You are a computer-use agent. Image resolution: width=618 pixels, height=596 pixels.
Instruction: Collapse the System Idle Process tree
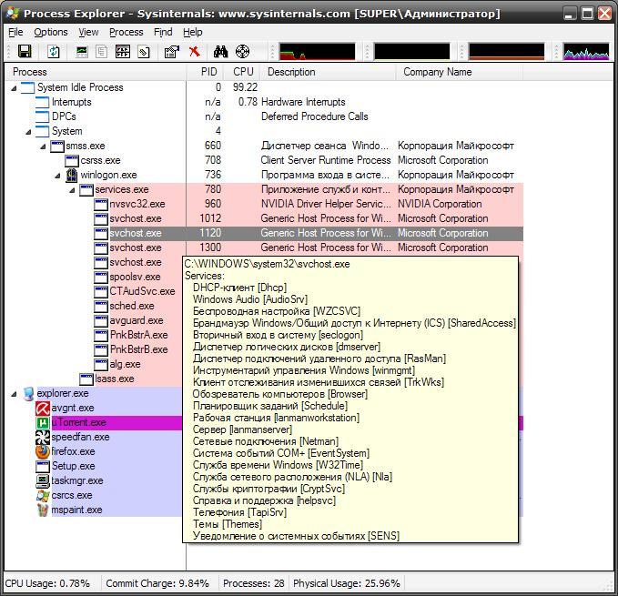14,88
